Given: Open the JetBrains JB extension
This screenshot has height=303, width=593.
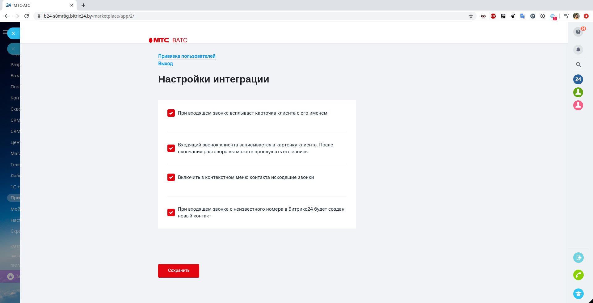Looking at the screenshot, I should click(x=503, y=16).
